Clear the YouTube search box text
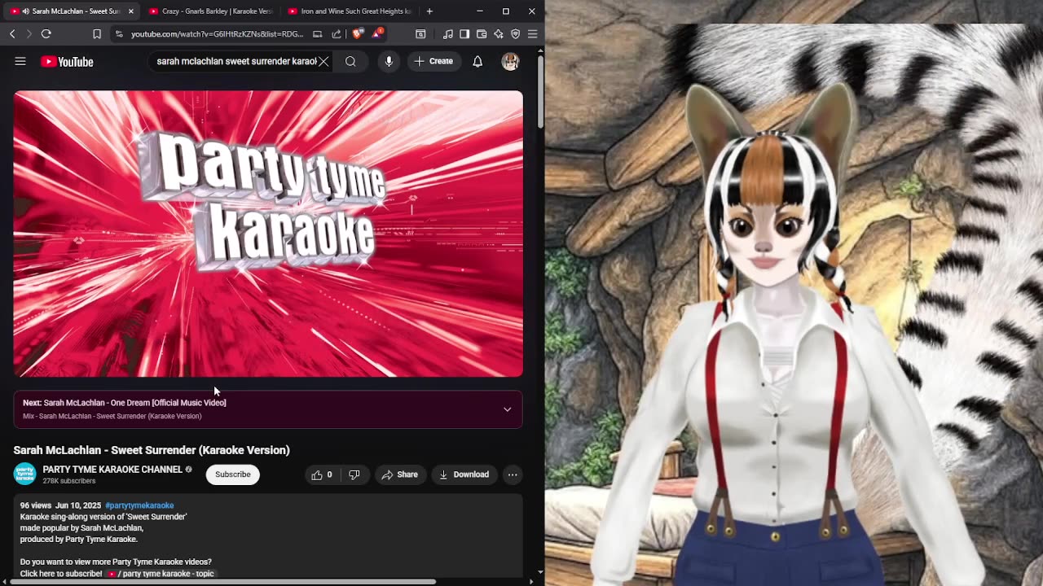Viewport: 1043px width, 586px height. [323, 61]
